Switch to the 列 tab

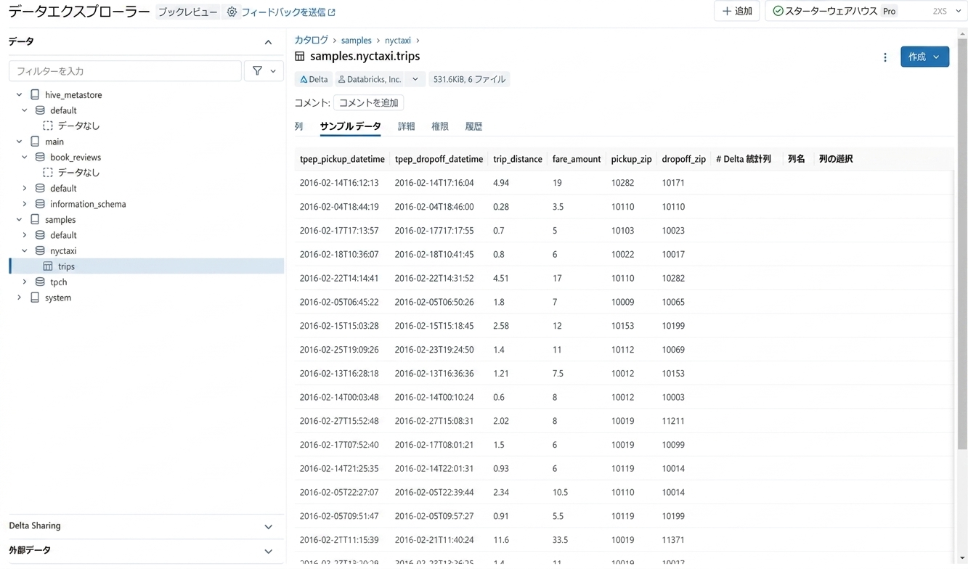(298, 126)
